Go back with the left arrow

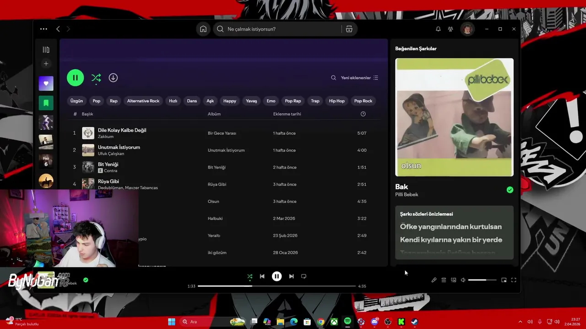58,29
